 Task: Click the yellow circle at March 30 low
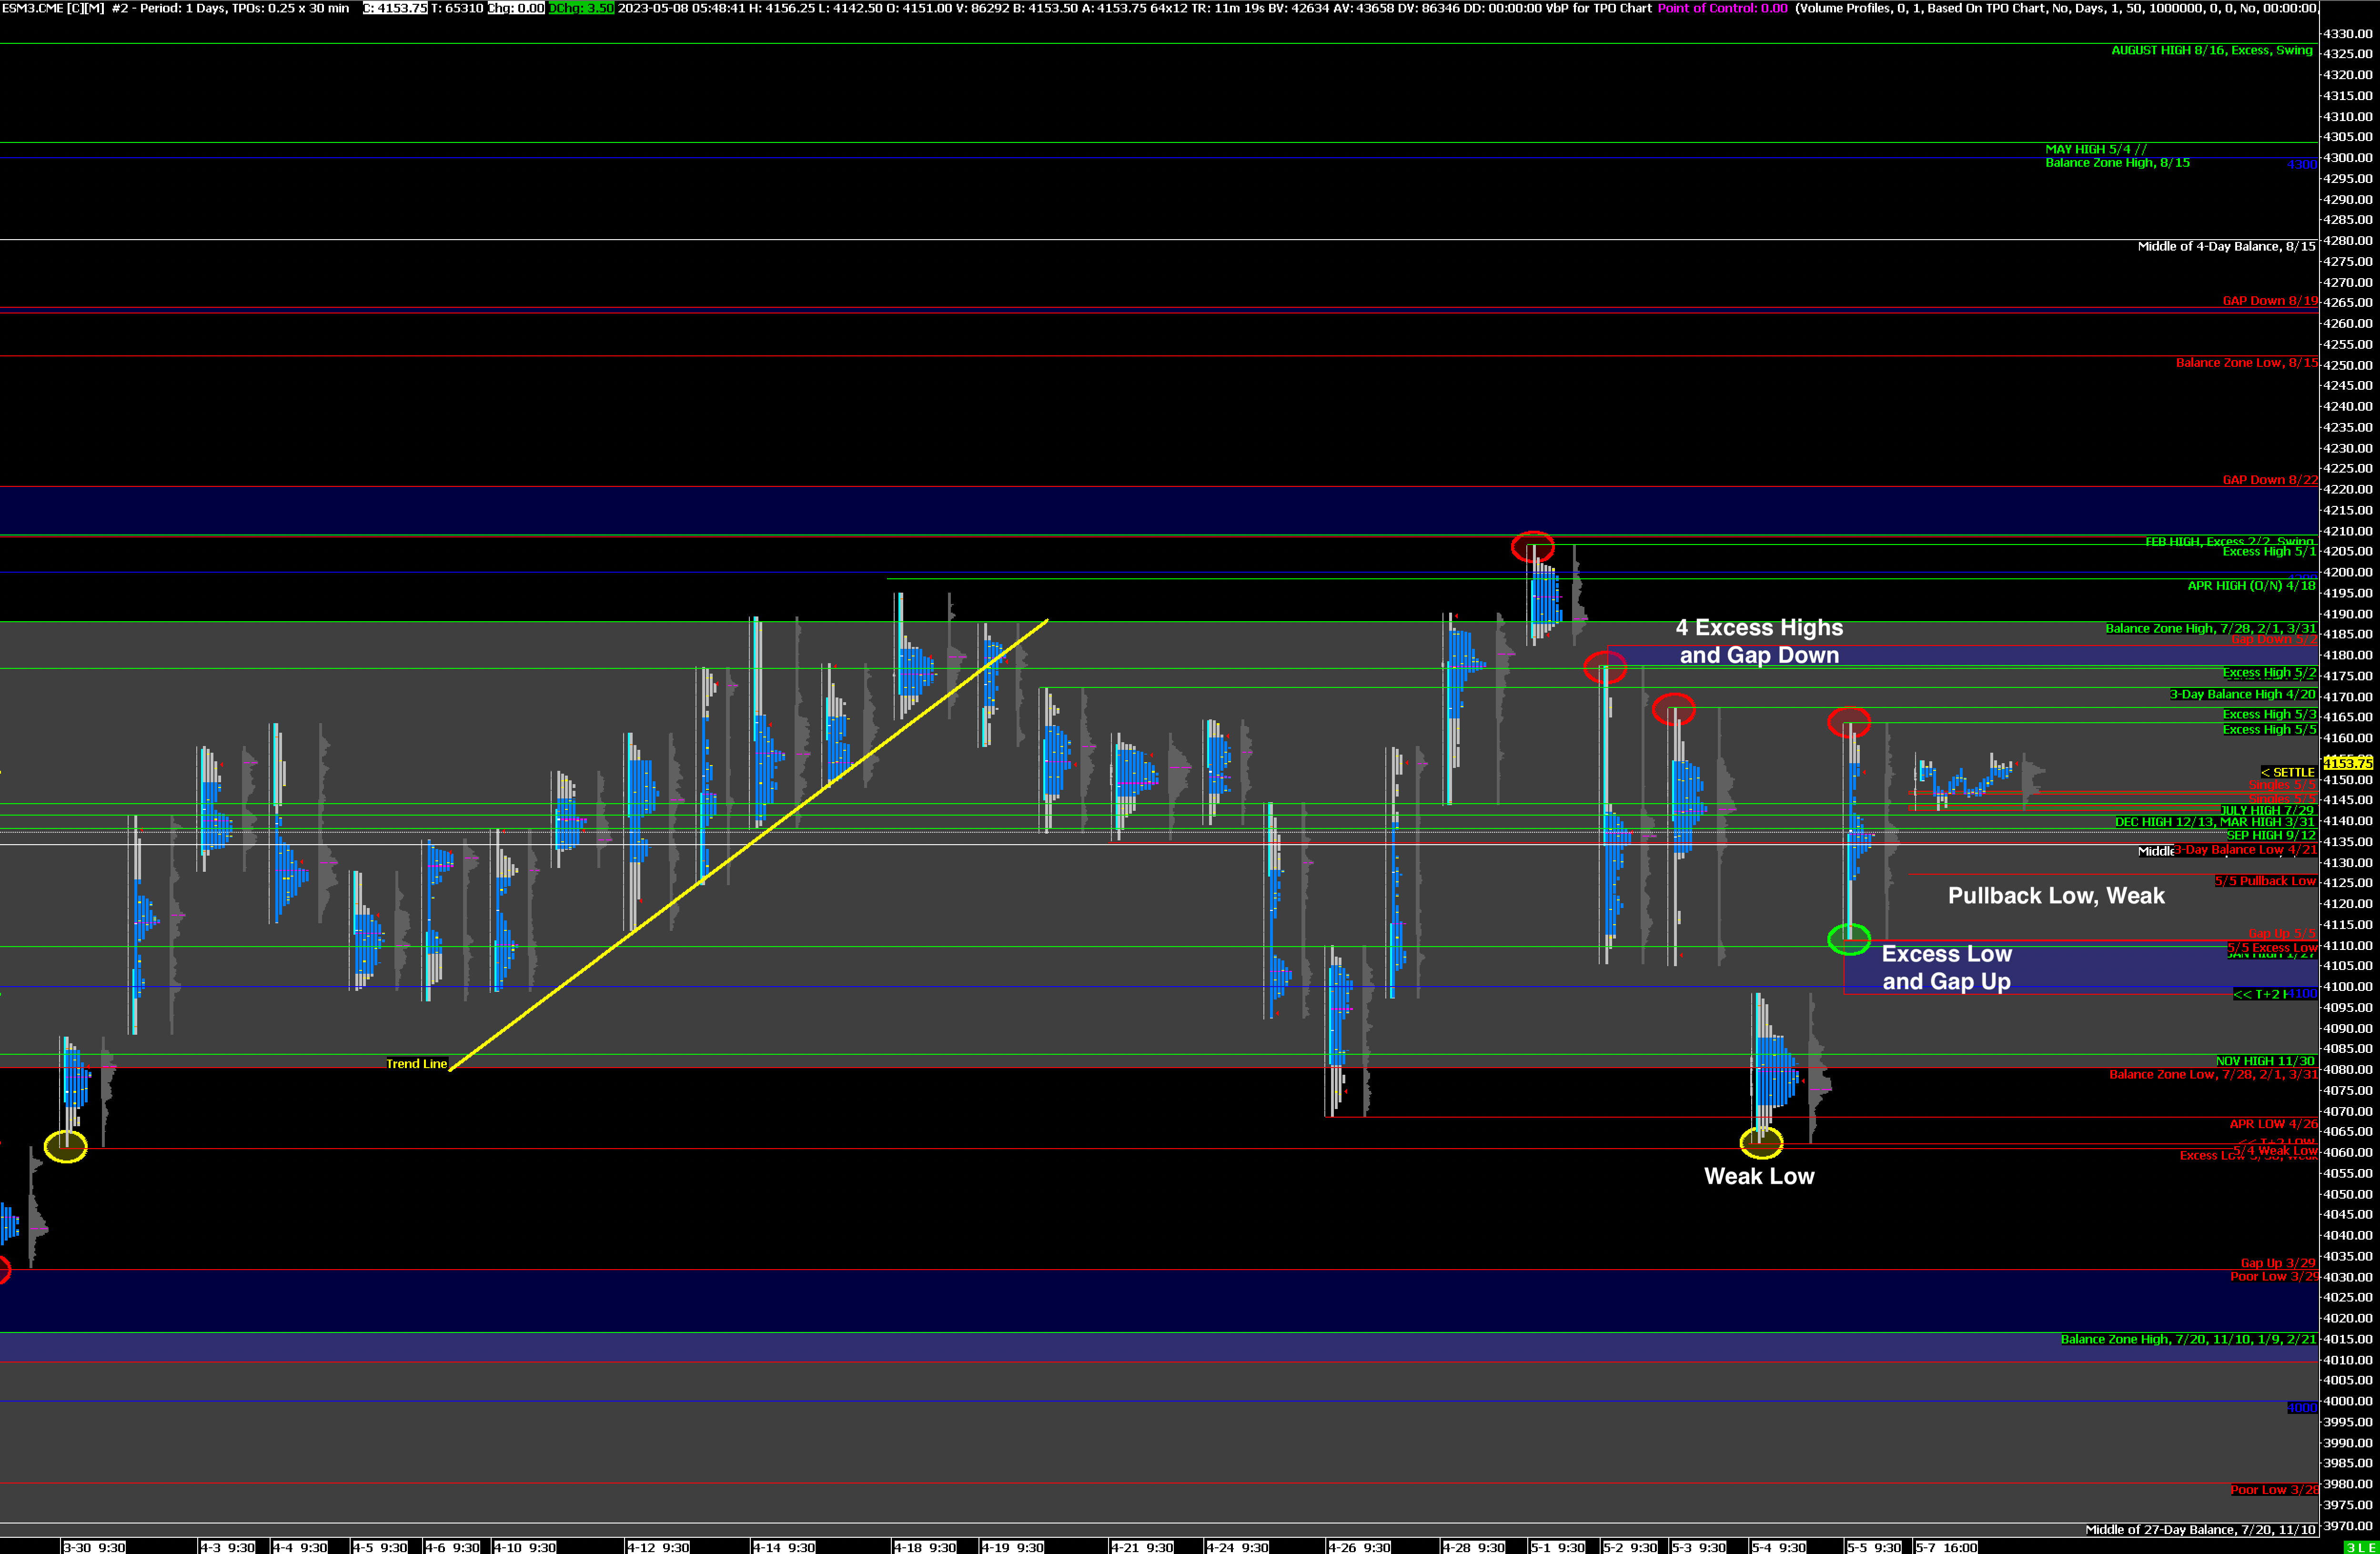point(66,1146)
